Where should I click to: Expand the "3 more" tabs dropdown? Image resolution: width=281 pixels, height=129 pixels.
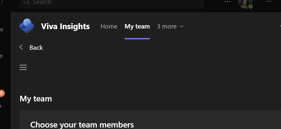pos(167,26)
